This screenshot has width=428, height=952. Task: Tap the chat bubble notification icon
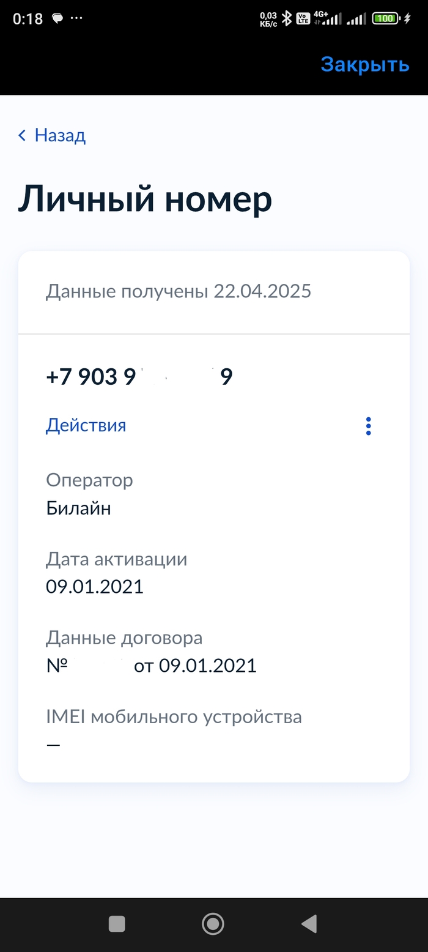(x=57, y=18)
